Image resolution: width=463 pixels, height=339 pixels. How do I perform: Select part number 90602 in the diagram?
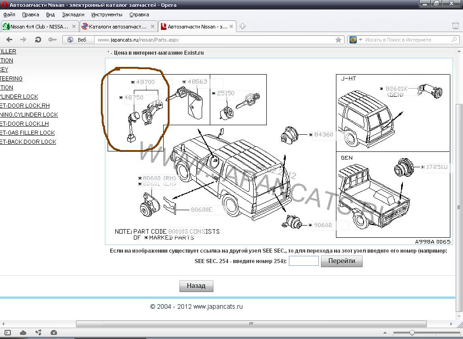click(x=323, y=225)
